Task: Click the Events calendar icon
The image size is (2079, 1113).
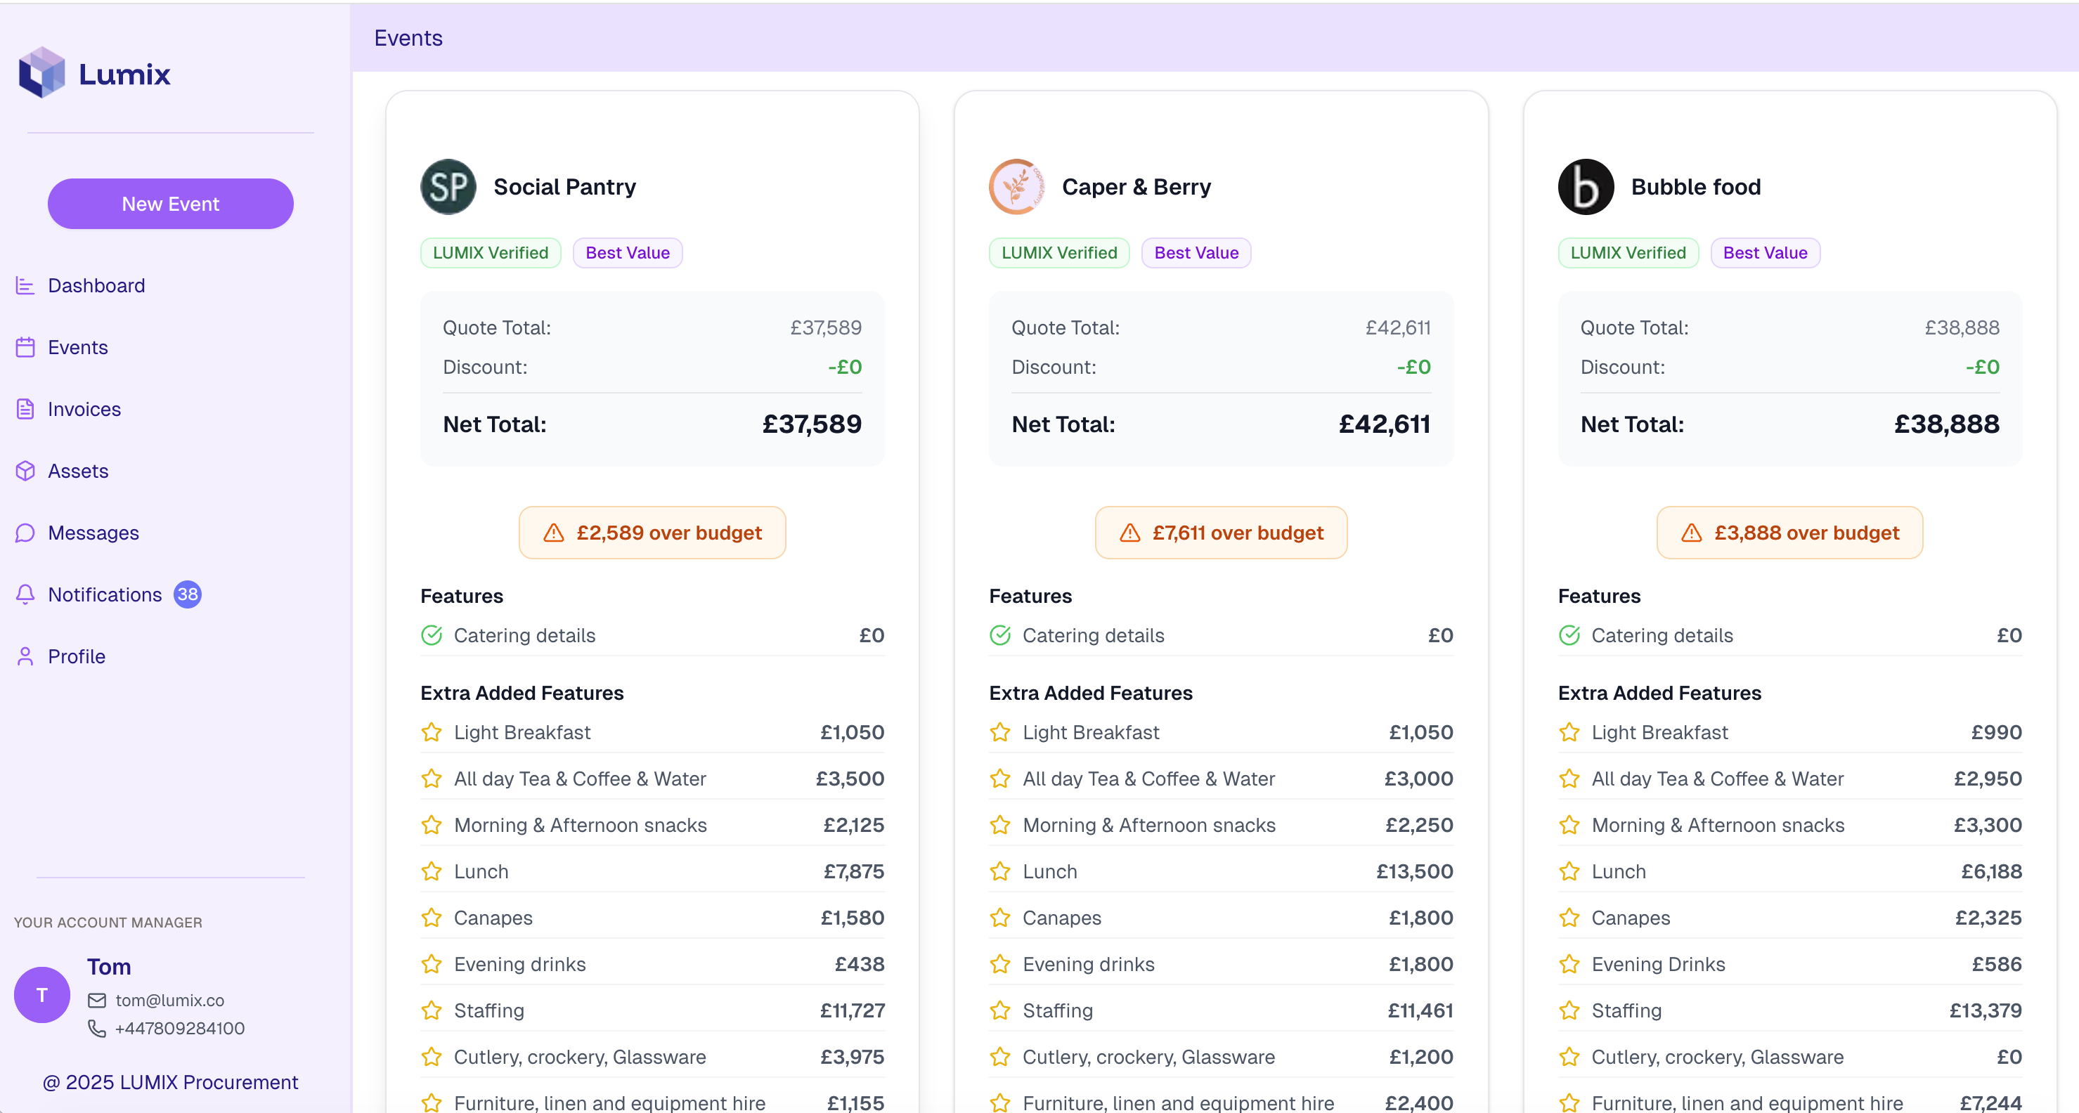Action: 25,347
